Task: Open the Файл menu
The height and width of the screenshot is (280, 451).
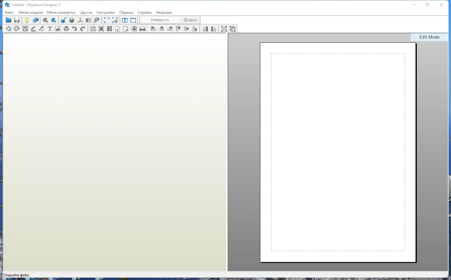Action: coord(9,13)
